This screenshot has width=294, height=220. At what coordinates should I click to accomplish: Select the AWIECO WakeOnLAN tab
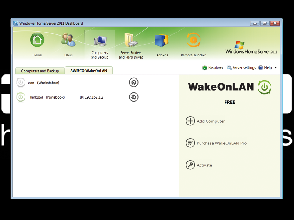89,70
